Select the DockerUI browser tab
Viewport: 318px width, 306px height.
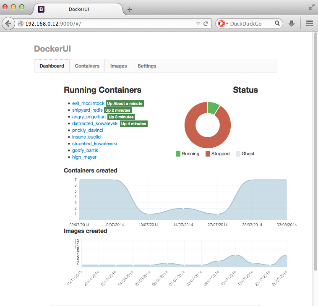pyautogui.click(x=79, y=9)
